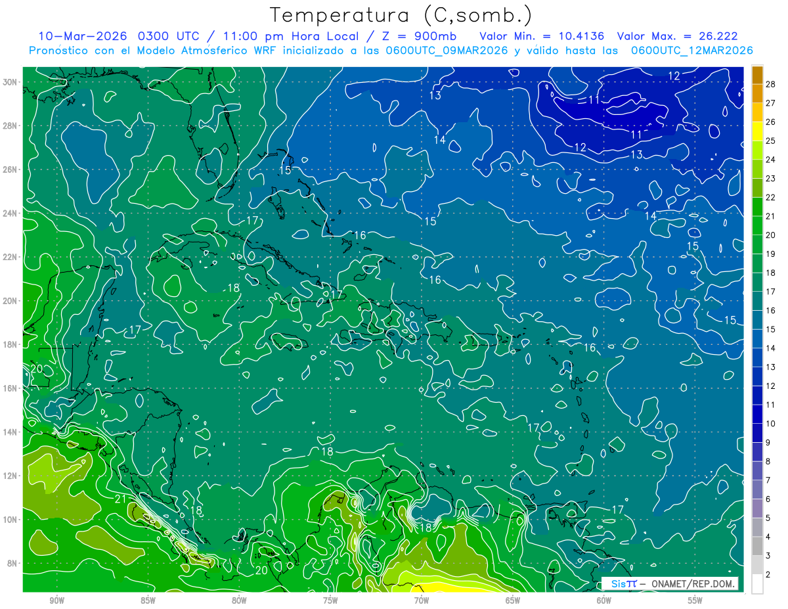
Task: Click the 60W longitude axis label
Action: click(x=604, y=600)
